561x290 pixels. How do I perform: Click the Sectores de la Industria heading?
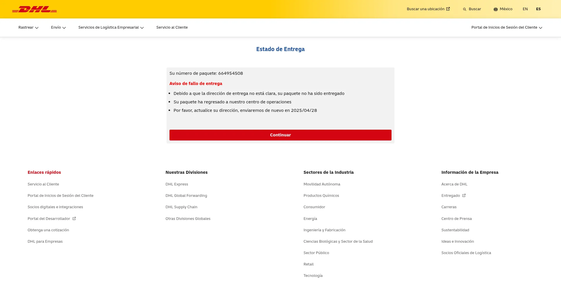[328, 172]
